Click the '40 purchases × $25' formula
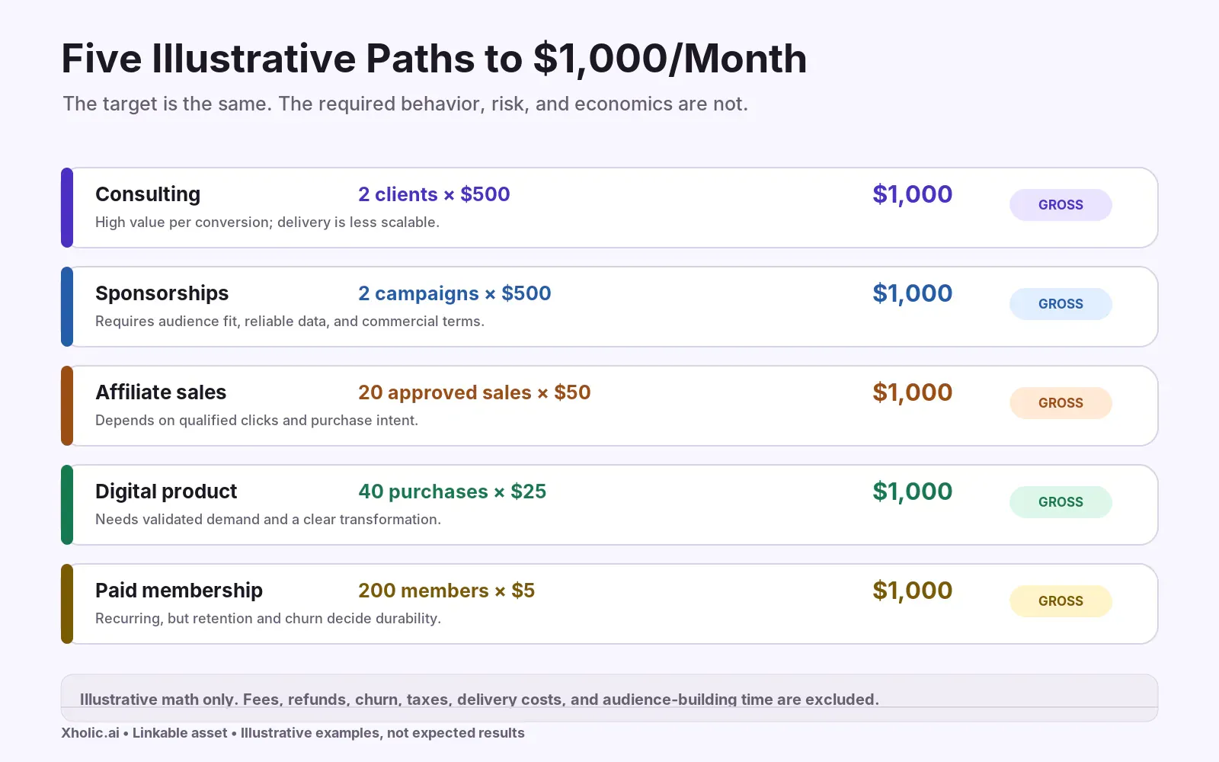This screenshot has height=762, width=1219. 453,491
